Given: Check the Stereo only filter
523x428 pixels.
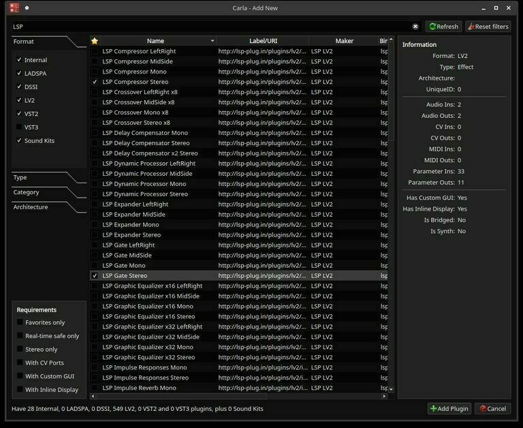Looking at the screenshot, I should click(x=20, y=349).
